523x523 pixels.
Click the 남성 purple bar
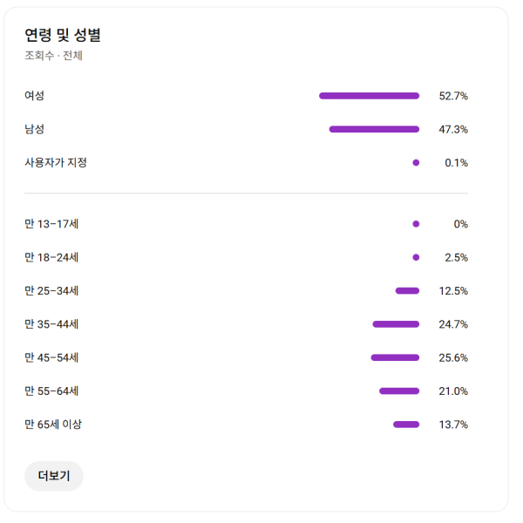374,129
